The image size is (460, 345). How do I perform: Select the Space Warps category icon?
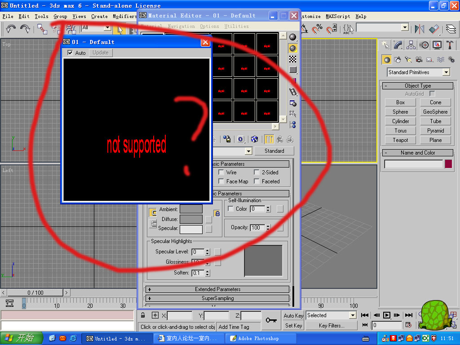tap(440, 60)
